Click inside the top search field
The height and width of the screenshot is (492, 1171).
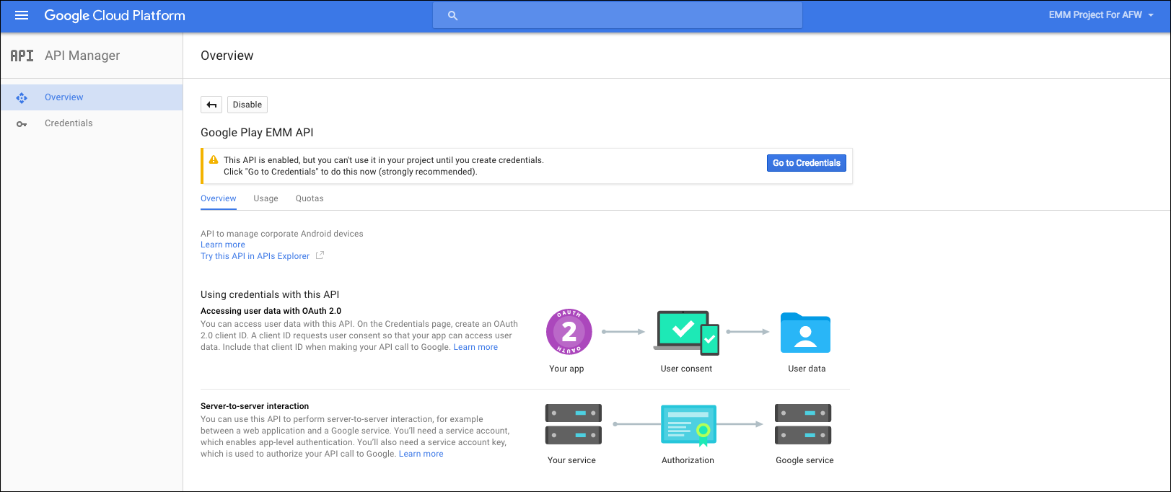click(x=618, y=15)
